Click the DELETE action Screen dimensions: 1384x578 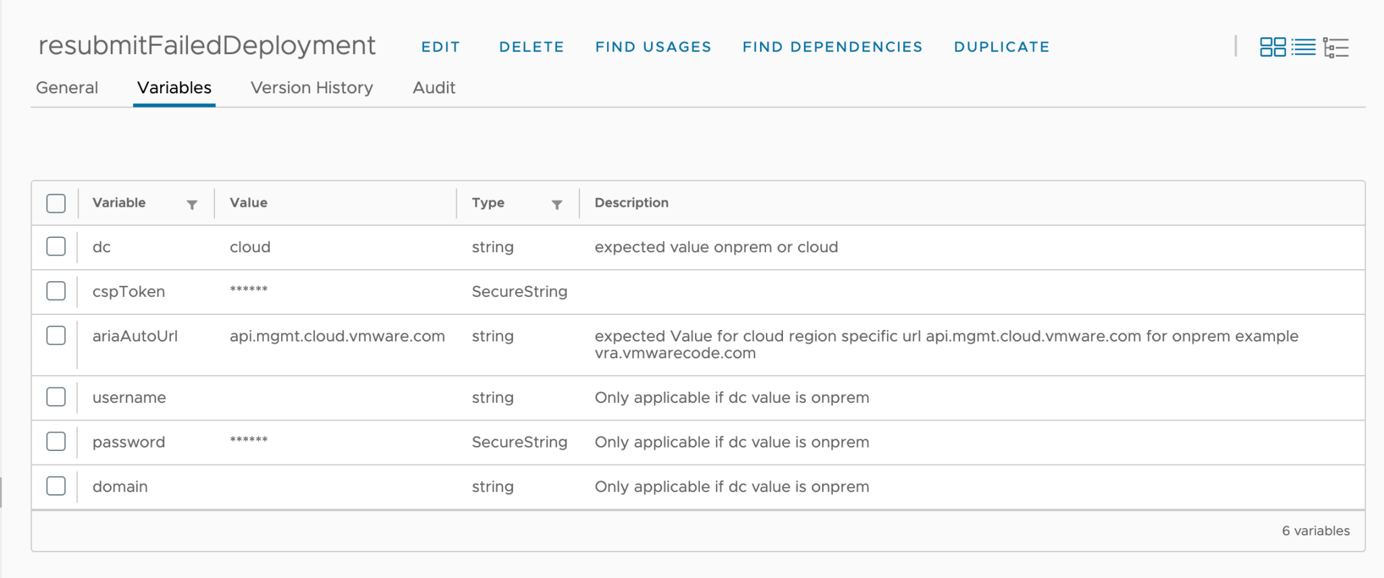[531, 47]
